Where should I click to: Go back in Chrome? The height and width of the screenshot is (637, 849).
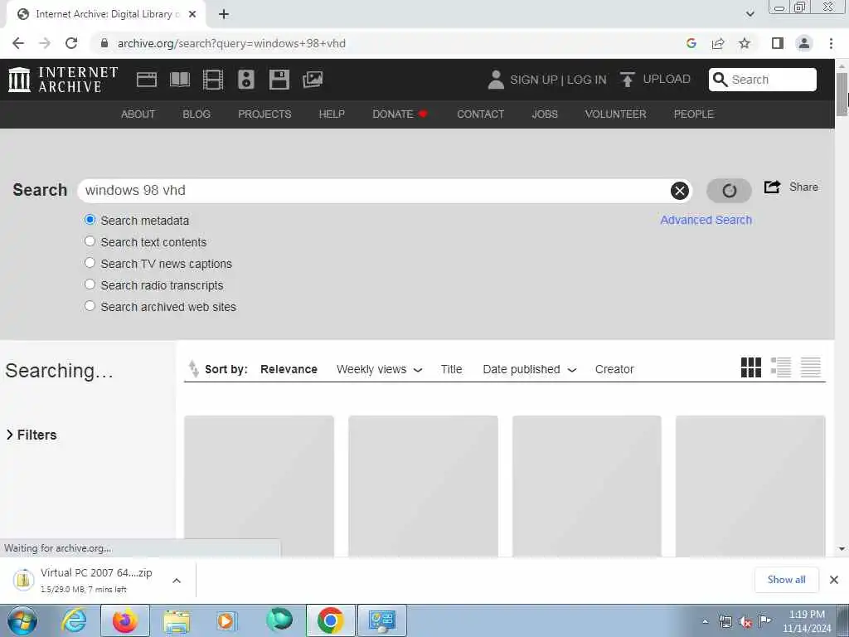pos(18,43)
